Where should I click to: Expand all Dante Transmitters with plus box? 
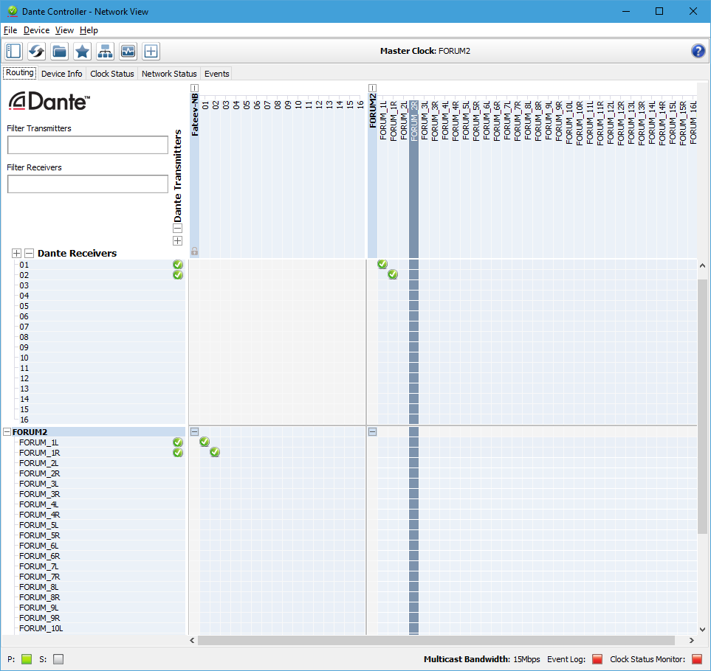click(x=178, y=241)
